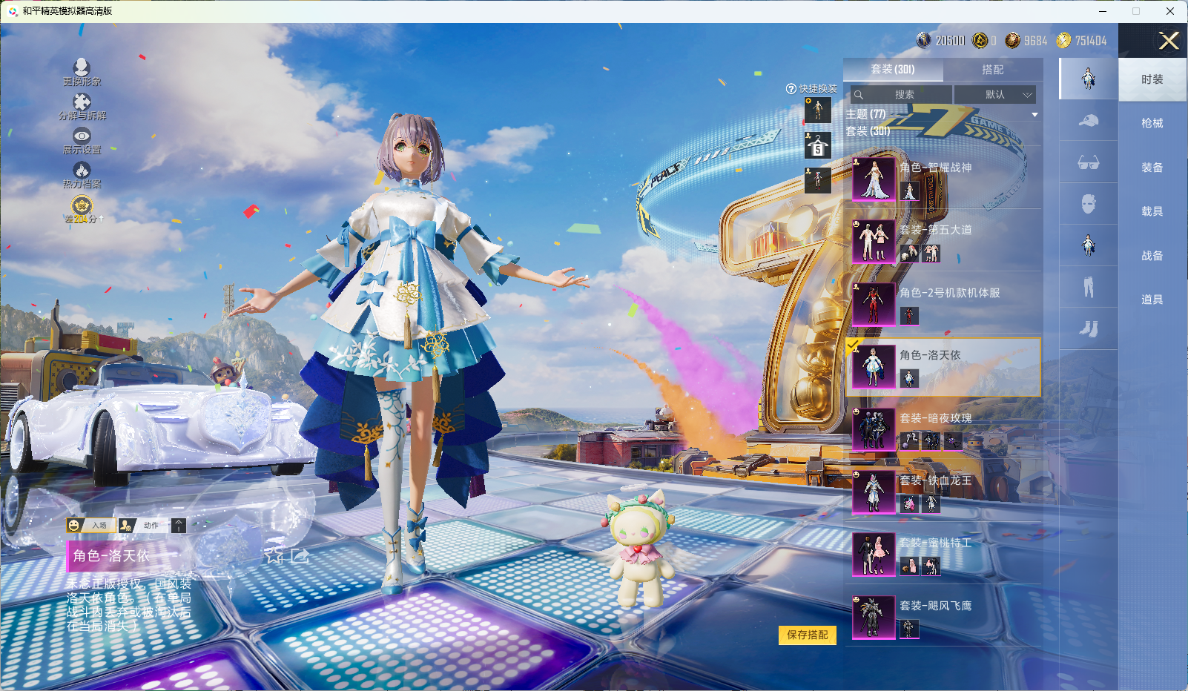
Task: Select the 角色-2号机款机体服 outfit thumbnail
Action: pos(874,305)
